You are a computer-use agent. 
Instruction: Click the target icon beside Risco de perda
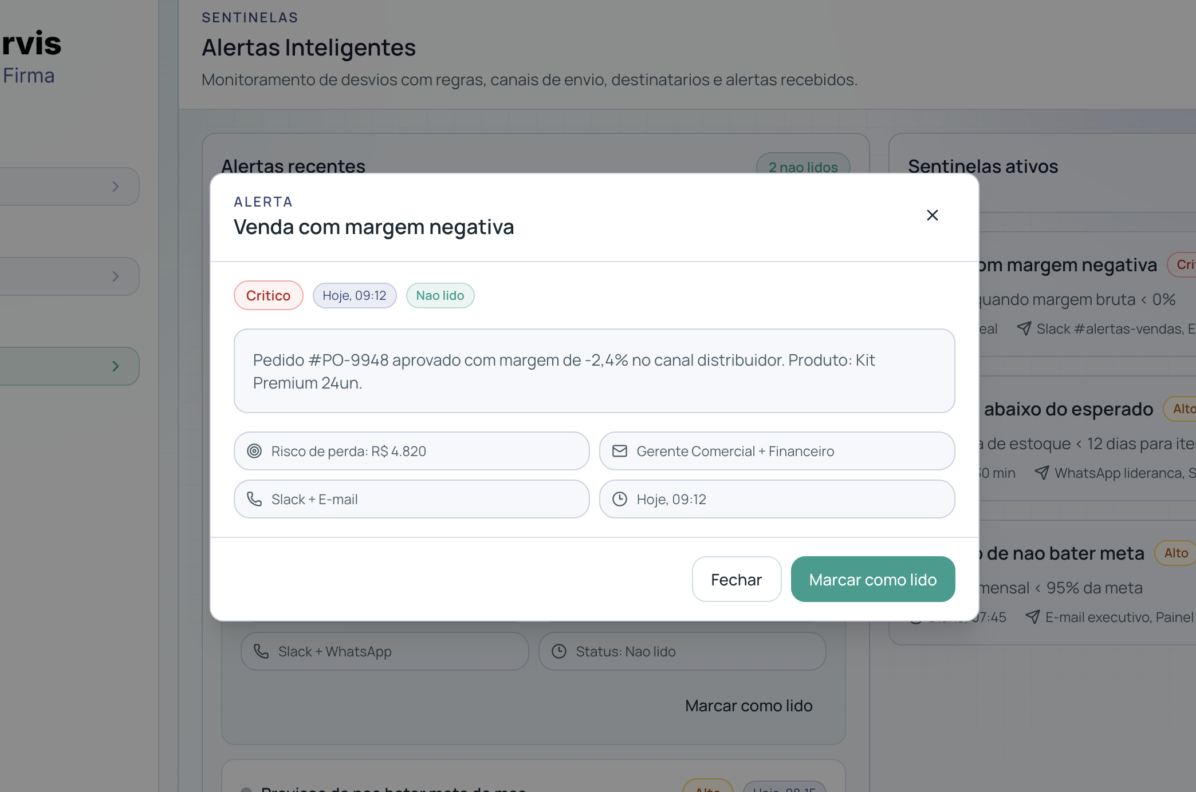255,451
